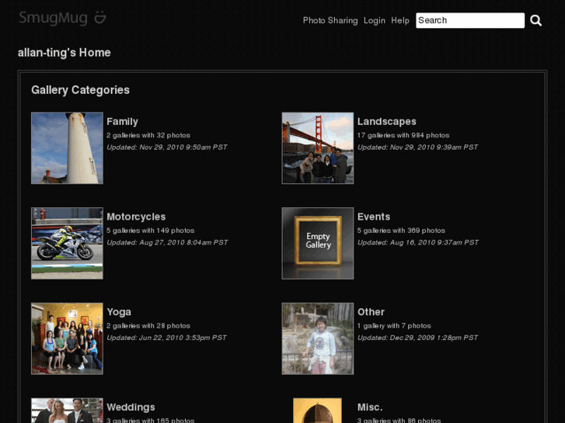Viewport: 565px width, 423px height.
Task: Click text '3 galleries with 165 photos'
Action: (x=151, y=420)
